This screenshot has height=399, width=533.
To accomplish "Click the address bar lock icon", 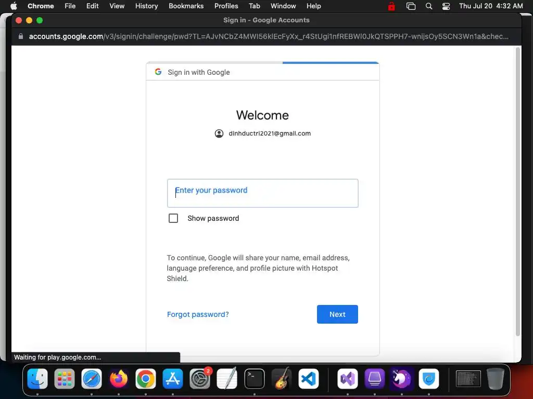I will pos(21,36).
